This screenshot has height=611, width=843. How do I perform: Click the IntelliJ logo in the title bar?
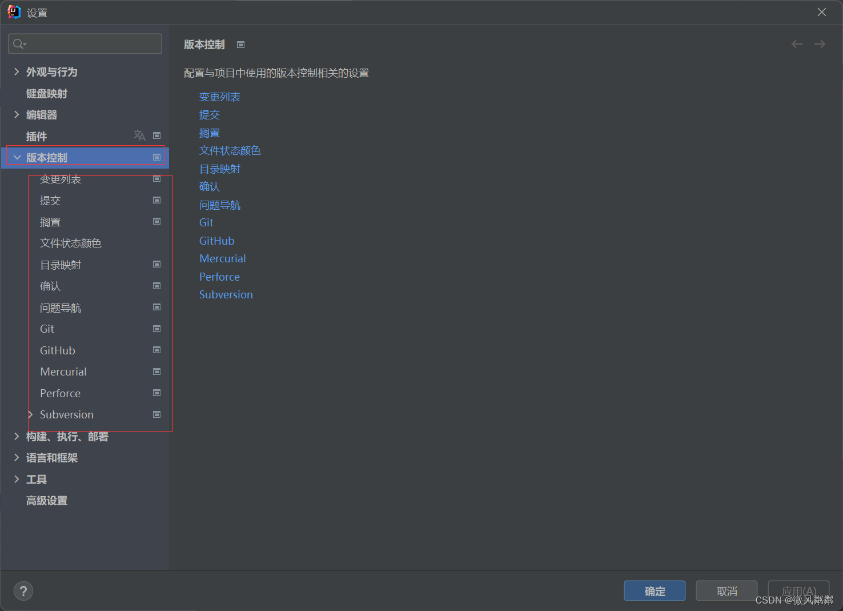point(14,12)
